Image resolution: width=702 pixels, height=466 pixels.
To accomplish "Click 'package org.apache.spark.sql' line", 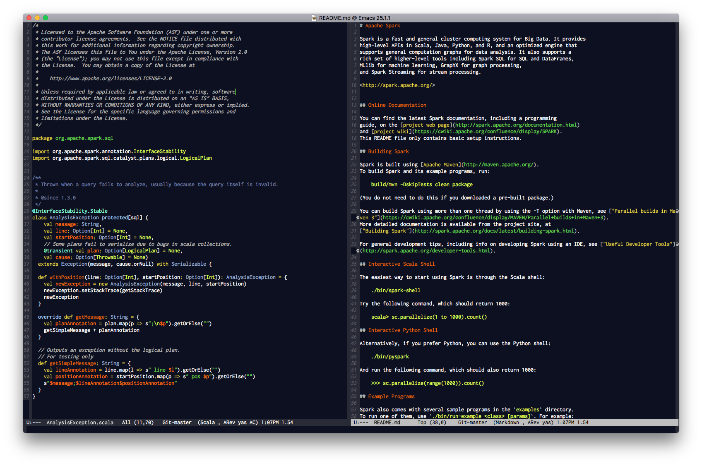I will tap(72, 138).
